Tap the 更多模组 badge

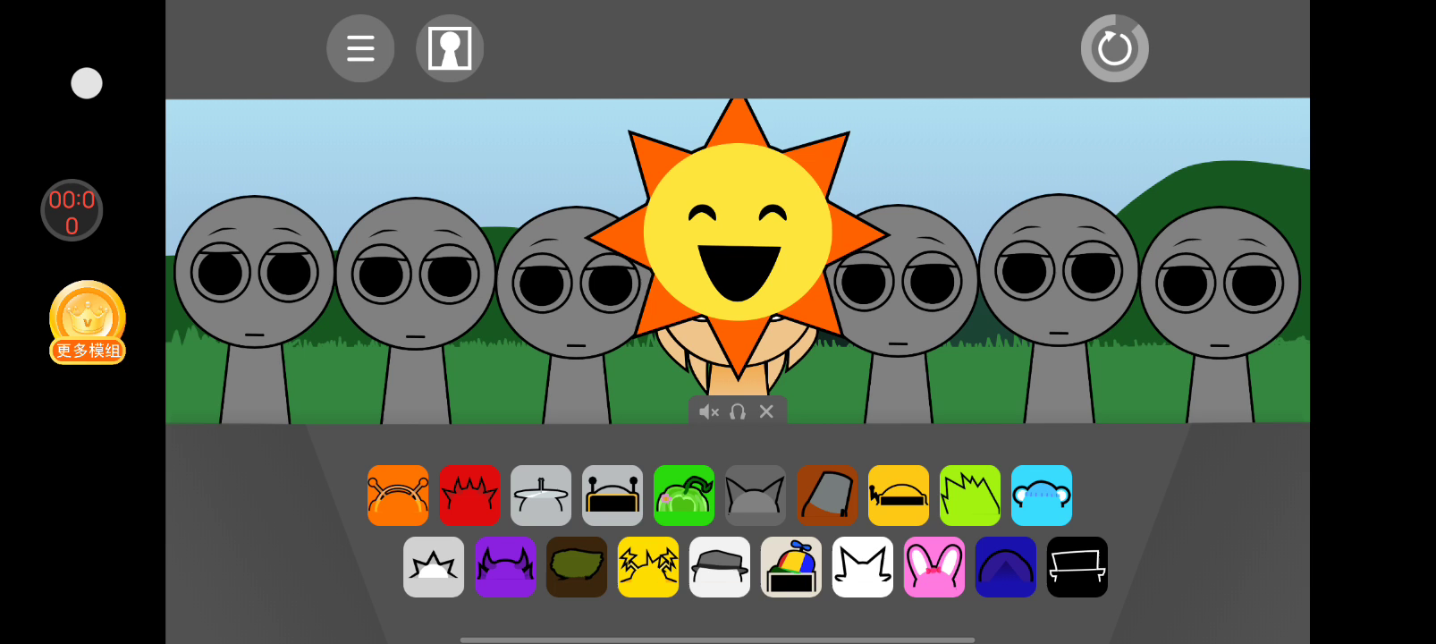[88, 323]
